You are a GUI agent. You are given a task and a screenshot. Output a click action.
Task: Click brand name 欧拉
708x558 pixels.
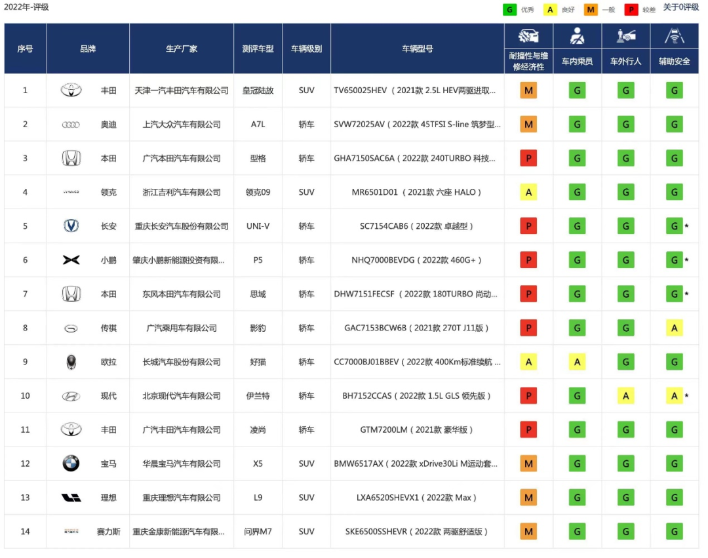click(108, 362)
